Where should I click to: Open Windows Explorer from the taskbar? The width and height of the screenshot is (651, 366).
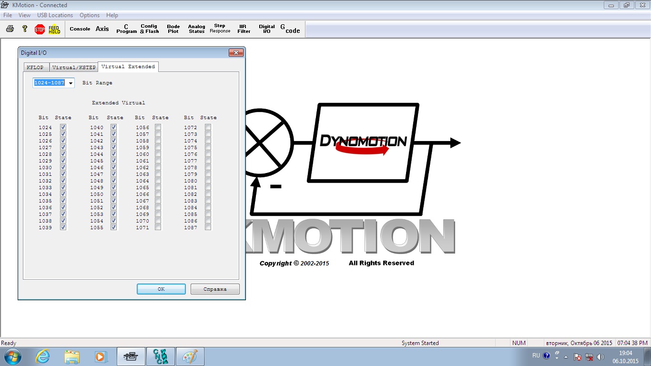72,356
